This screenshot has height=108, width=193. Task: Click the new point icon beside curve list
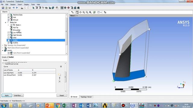60,75
